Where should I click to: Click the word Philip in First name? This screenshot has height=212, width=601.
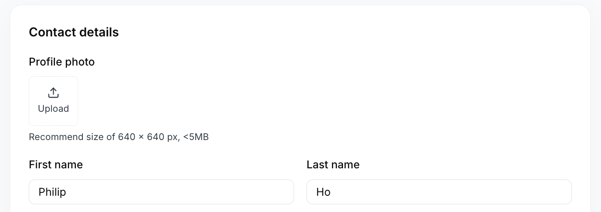coord(52,192)
